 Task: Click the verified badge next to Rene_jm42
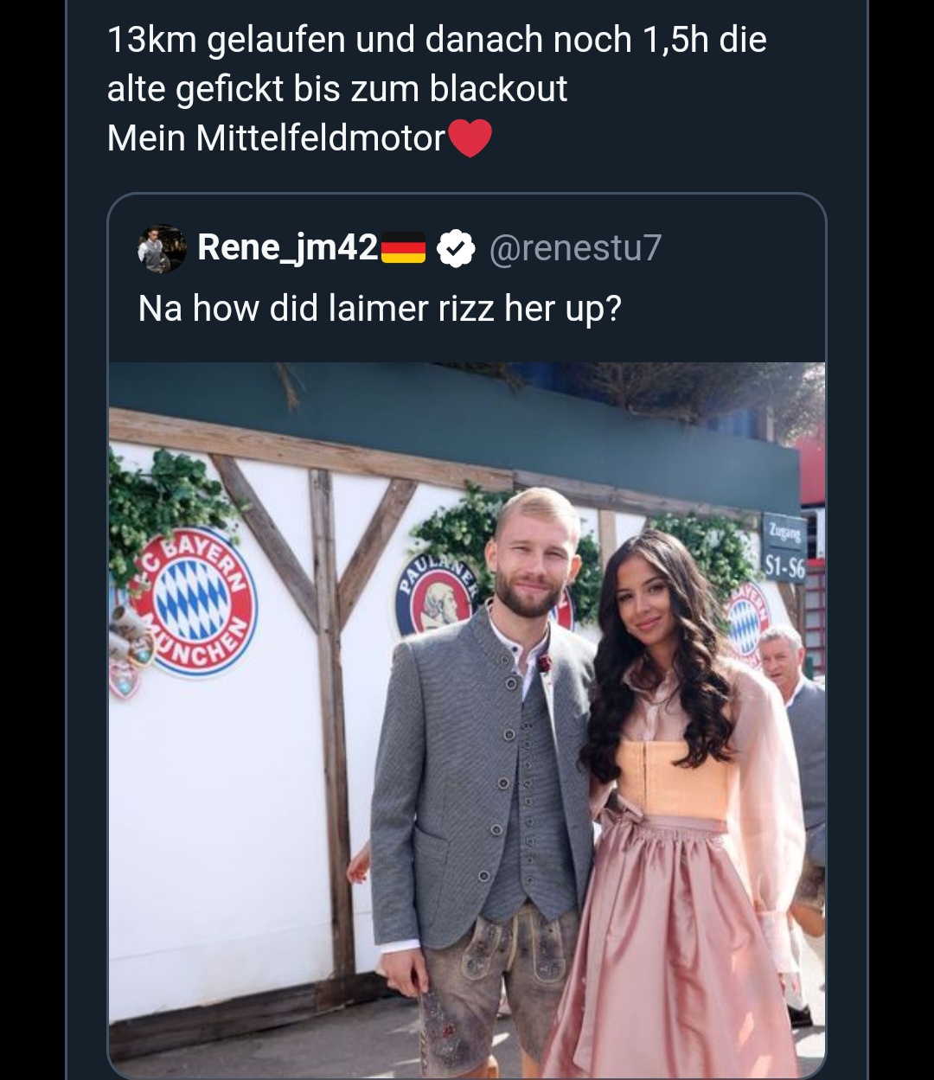pos(455,249)
